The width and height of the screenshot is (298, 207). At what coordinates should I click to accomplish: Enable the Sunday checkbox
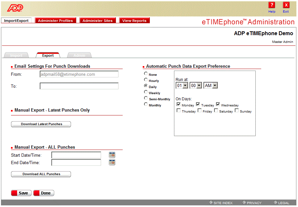237,110
